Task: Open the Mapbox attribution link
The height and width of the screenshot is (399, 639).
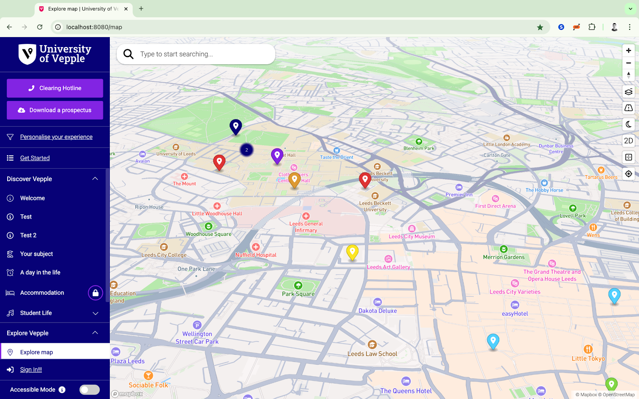Action: (x=586, y=395)
